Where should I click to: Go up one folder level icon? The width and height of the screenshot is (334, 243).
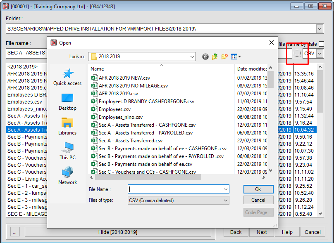click(x=215, y=57)
